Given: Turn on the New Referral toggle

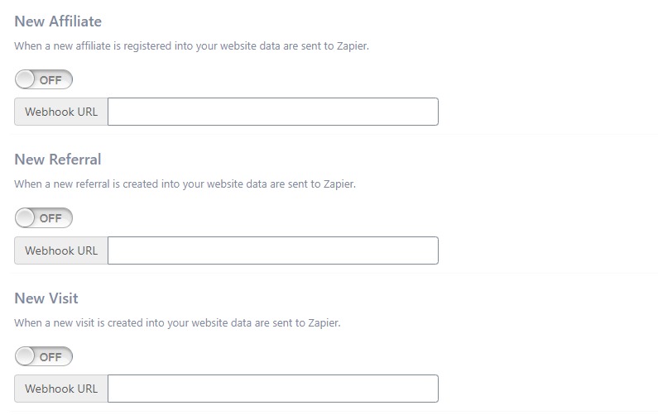Looking at the screenshot, I should point(44,218).
